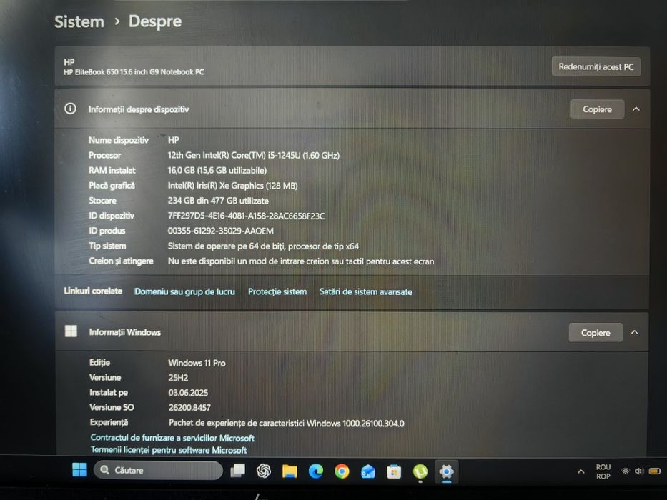
Task: Launch Microsoft Edge from the taskbar
Action: point(316,471)
